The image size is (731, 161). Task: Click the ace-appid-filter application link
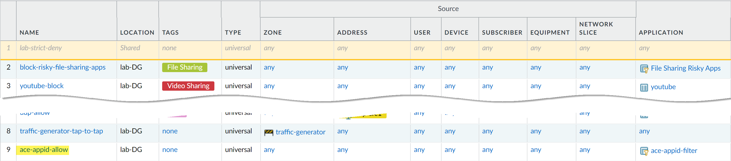tap(674, 150)
